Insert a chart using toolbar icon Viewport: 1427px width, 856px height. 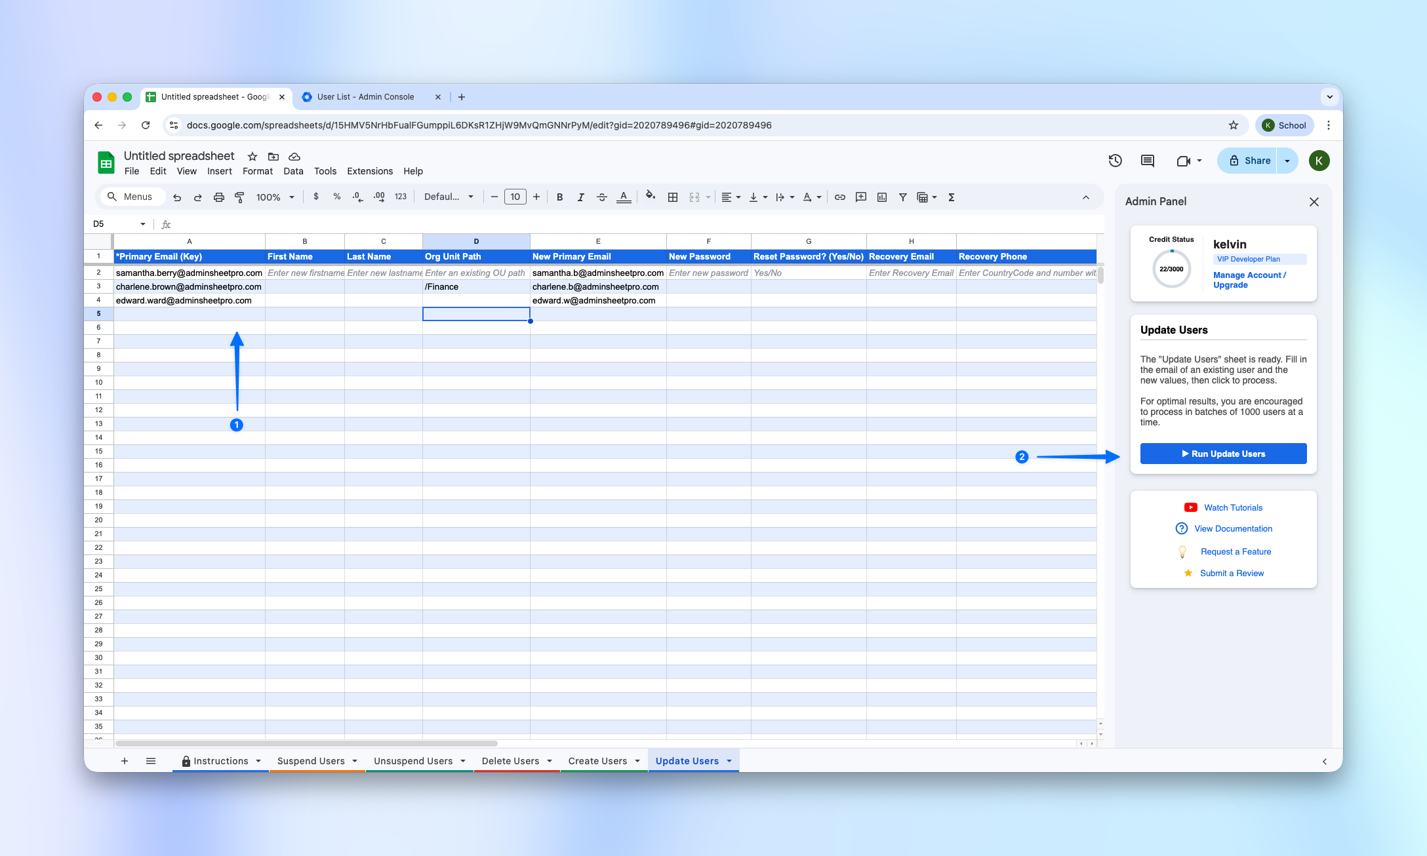(x=882, y=197)
